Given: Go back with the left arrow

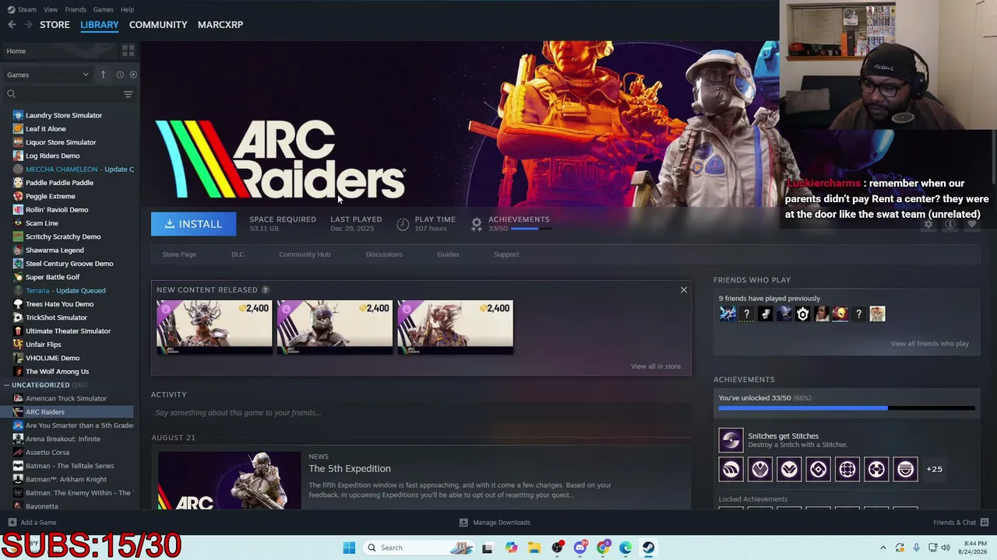Looking at the screenshot, I should pos(12,25).
